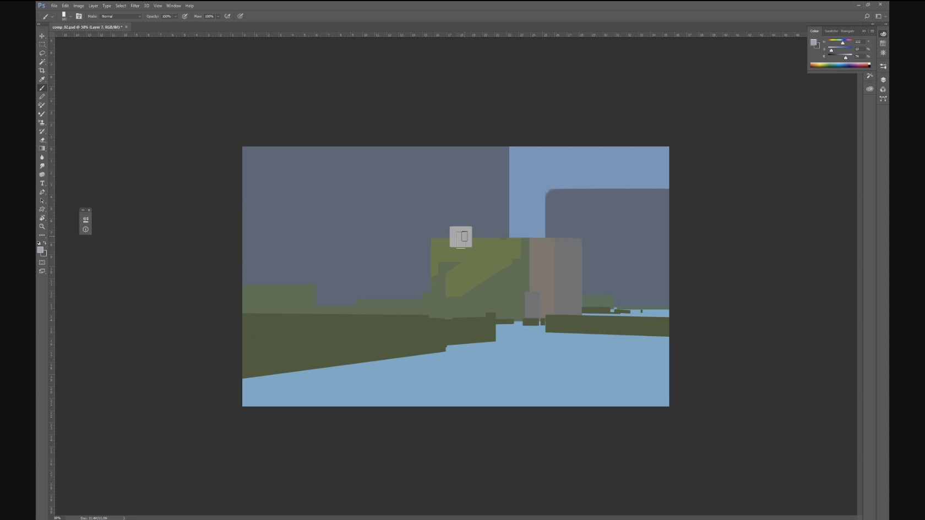Viewport: 925px width, 520px height.
Task: Open the Brush Preset picker arrow
Action: pyautogui.click(x=70, y=17)
